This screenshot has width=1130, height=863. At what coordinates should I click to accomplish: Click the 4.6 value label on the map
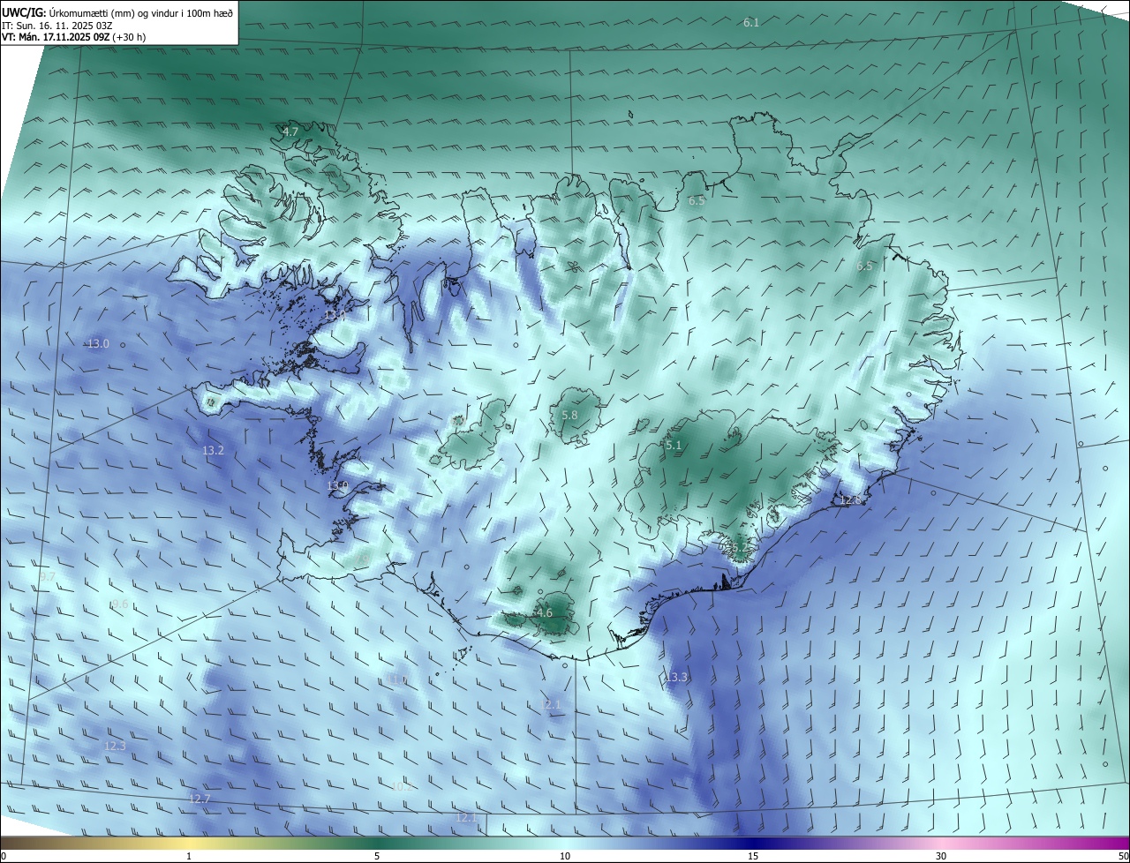pyautogui.click(x=545, y=612)
